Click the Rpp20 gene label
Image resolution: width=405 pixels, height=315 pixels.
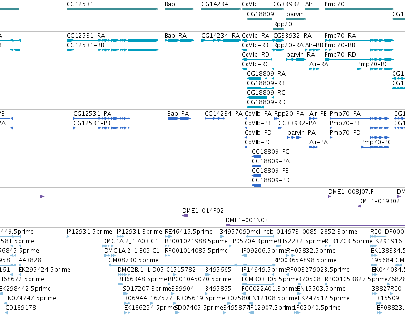pos(283,24)
